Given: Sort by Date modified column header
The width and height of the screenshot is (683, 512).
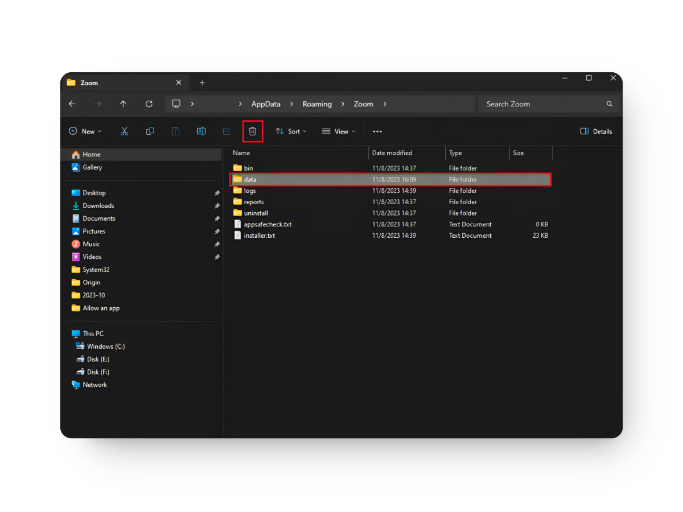Looking at the screenshot, I should (392, 153).
